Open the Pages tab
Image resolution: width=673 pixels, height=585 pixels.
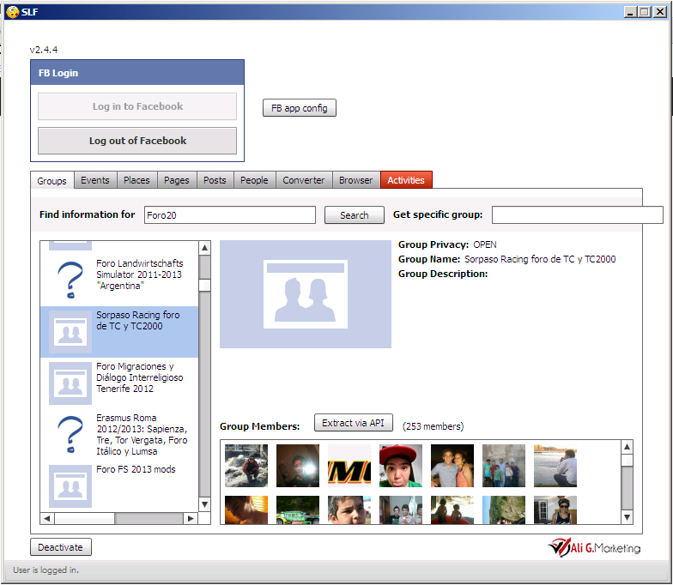tap(177, 180)
